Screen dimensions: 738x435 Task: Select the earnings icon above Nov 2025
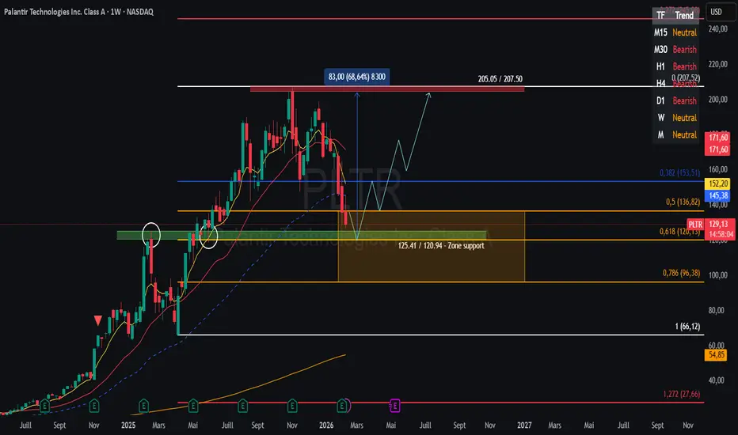pos(292,406)
